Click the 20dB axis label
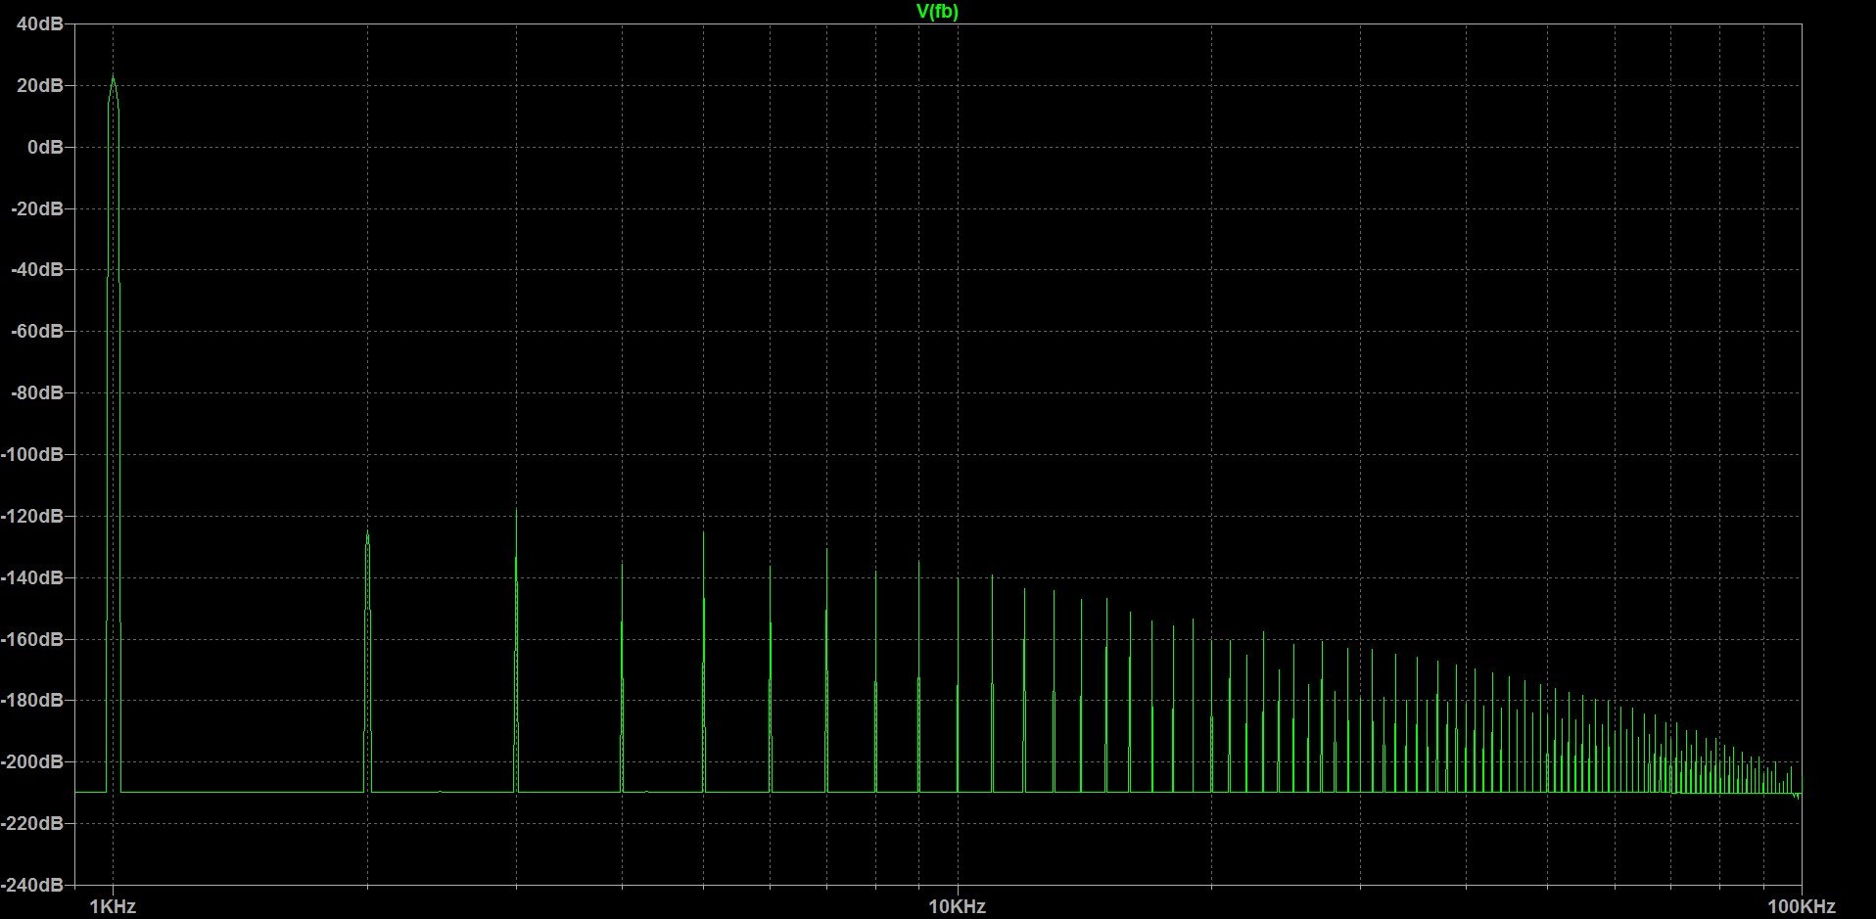Image resolution: width=1876 pixels, height=919 pixels. (40, 85)
